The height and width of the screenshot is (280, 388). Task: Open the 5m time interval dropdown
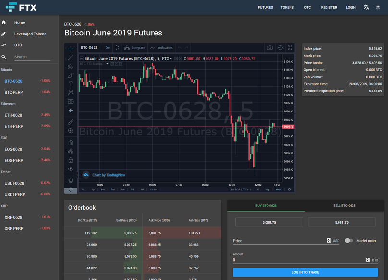pos(108,48)
